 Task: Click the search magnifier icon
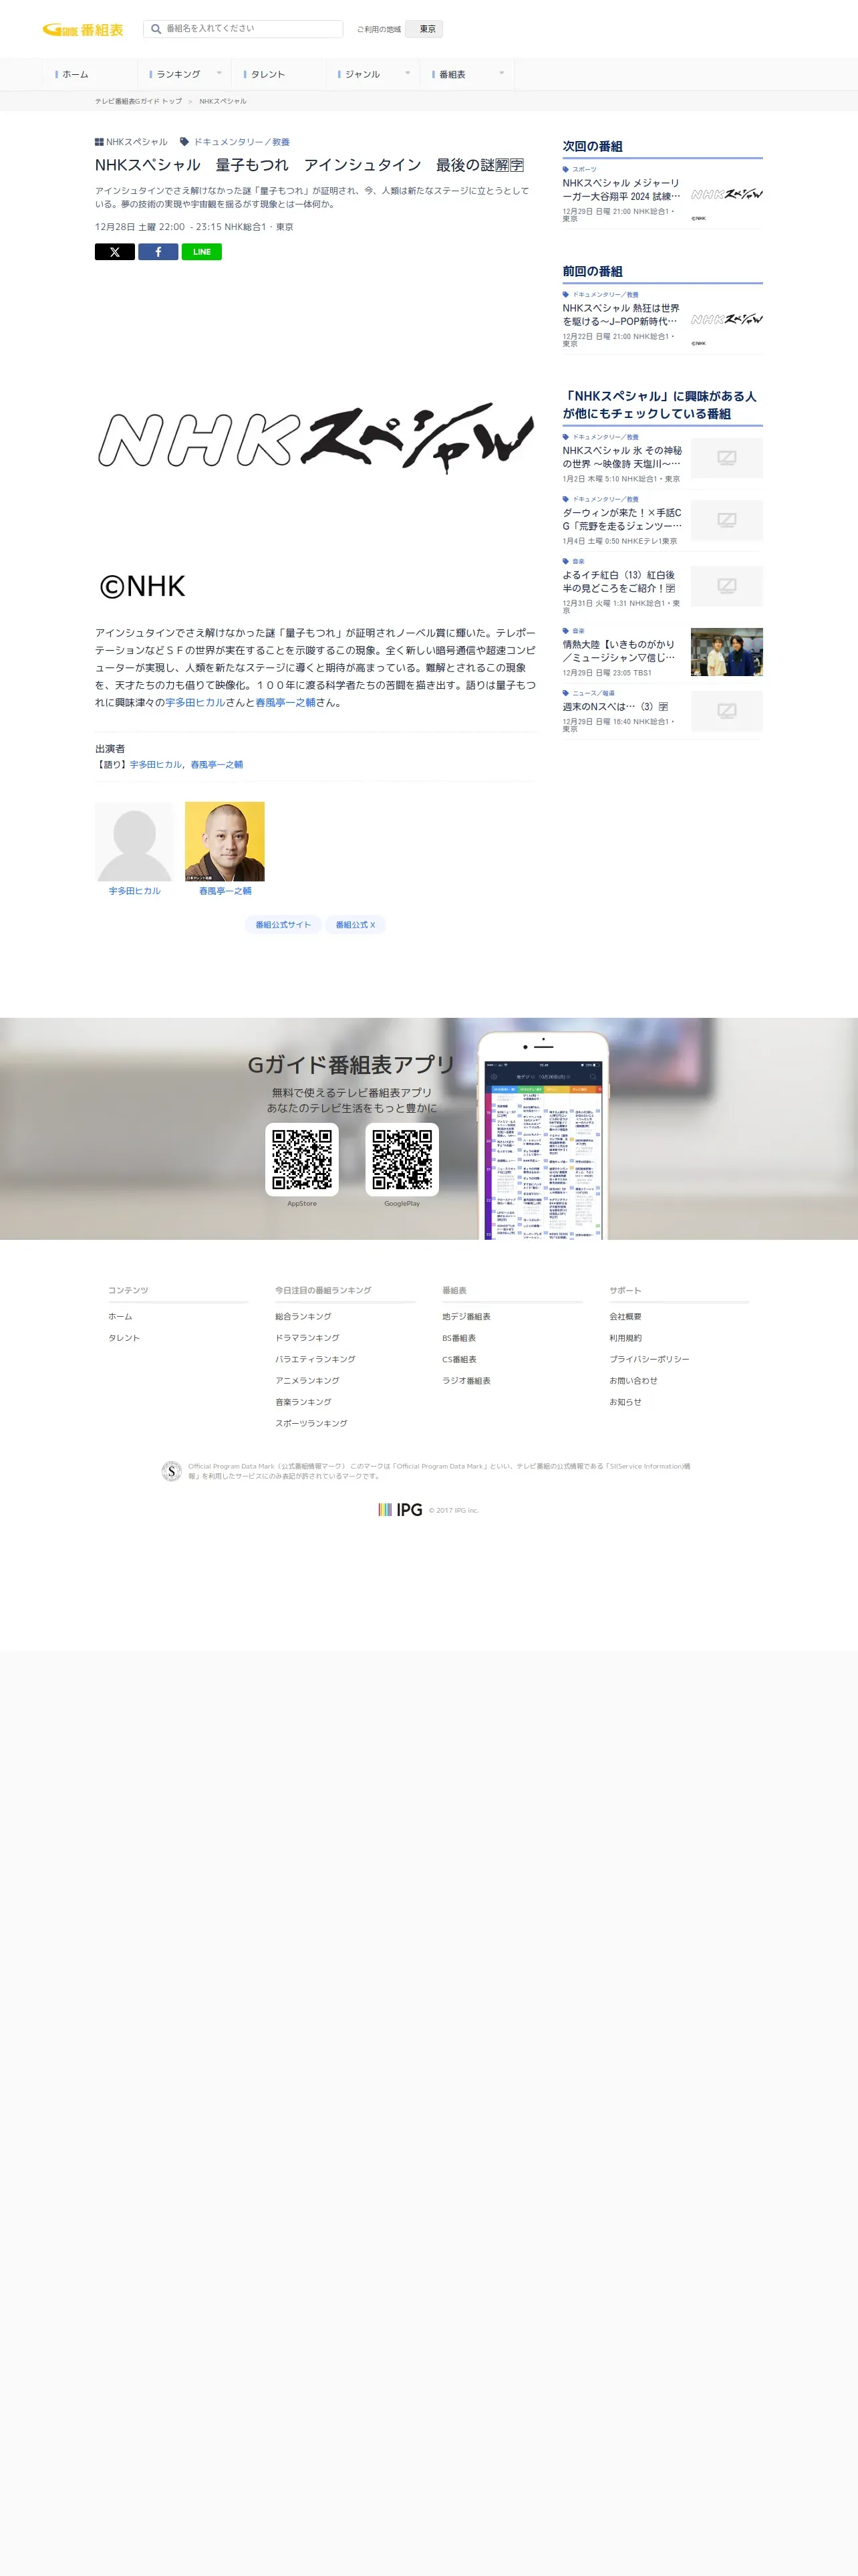pos(156,29)
